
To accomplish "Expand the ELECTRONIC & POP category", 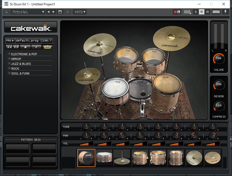I will point(9,54).
